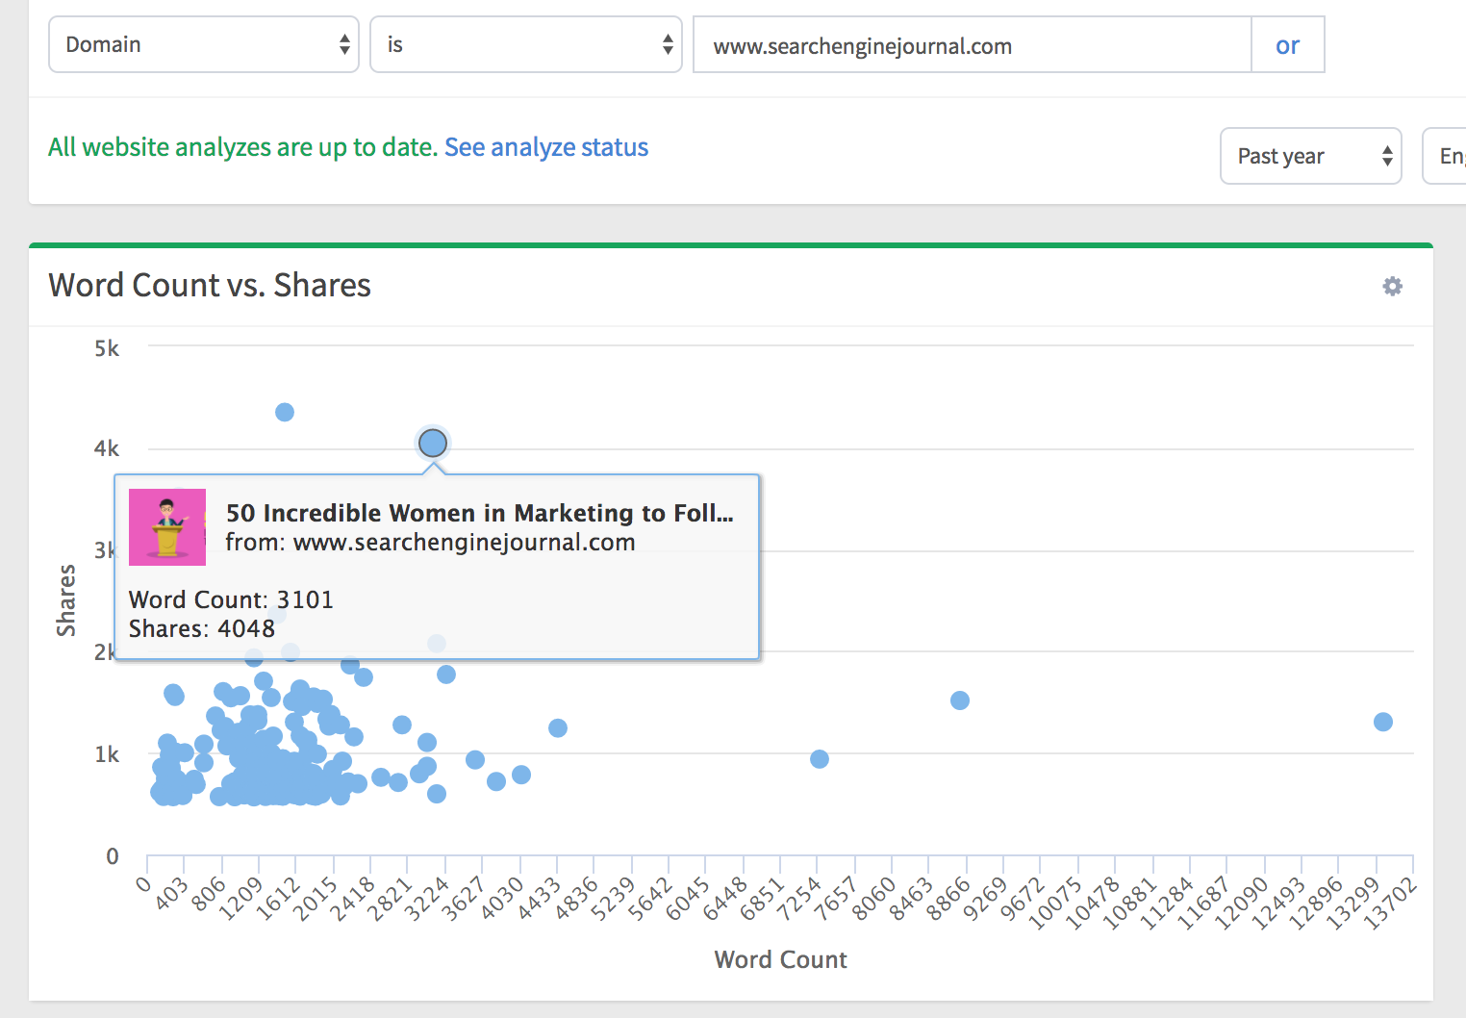Open the See analyze status link
Image resolution: width=1466 pixels, height=1018 pixels.
click(546, 147)
